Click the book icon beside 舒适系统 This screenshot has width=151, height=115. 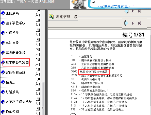(x=3, y=92)
